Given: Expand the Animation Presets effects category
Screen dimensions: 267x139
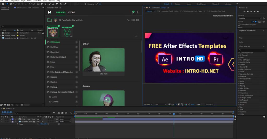Looking at the screenshot, I should (238, 53).
